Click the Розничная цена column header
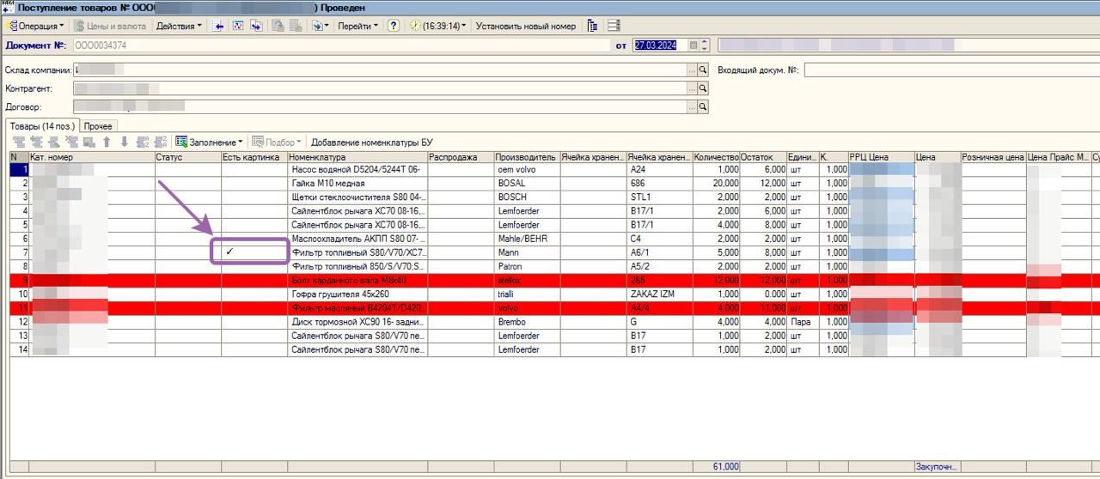The image size is (1100, 479). 993,157
